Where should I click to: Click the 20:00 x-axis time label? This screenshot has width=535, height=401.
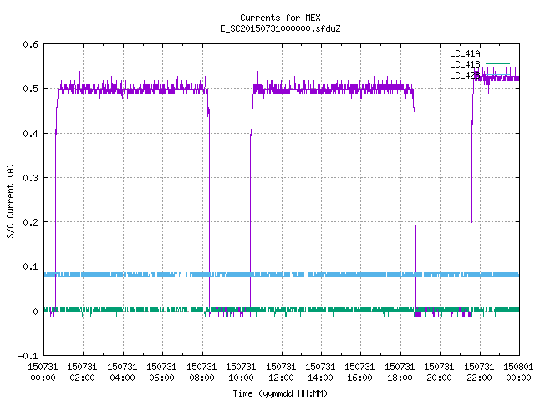coord(439,378)
